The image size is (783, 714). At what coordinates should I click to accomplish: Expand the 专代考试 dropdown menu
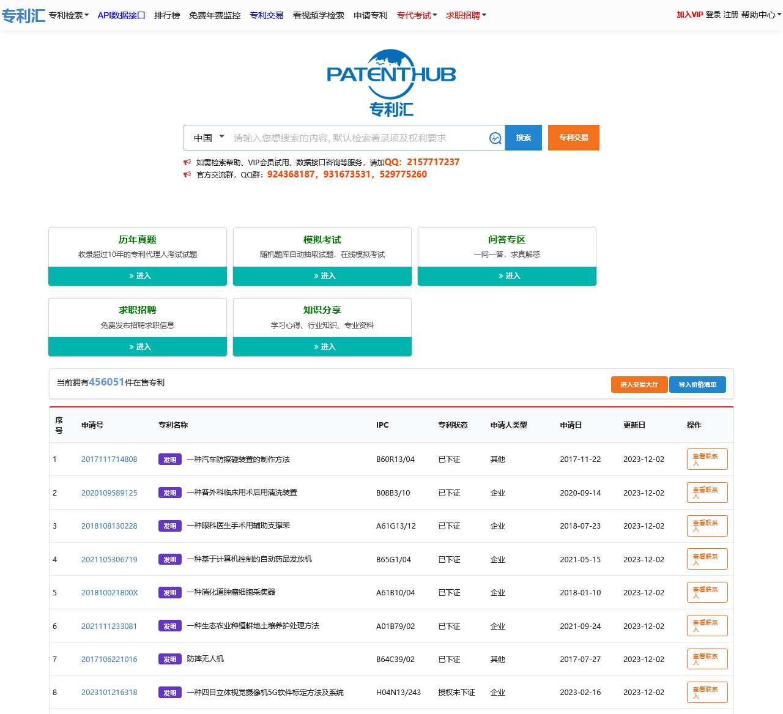(417, 15)
